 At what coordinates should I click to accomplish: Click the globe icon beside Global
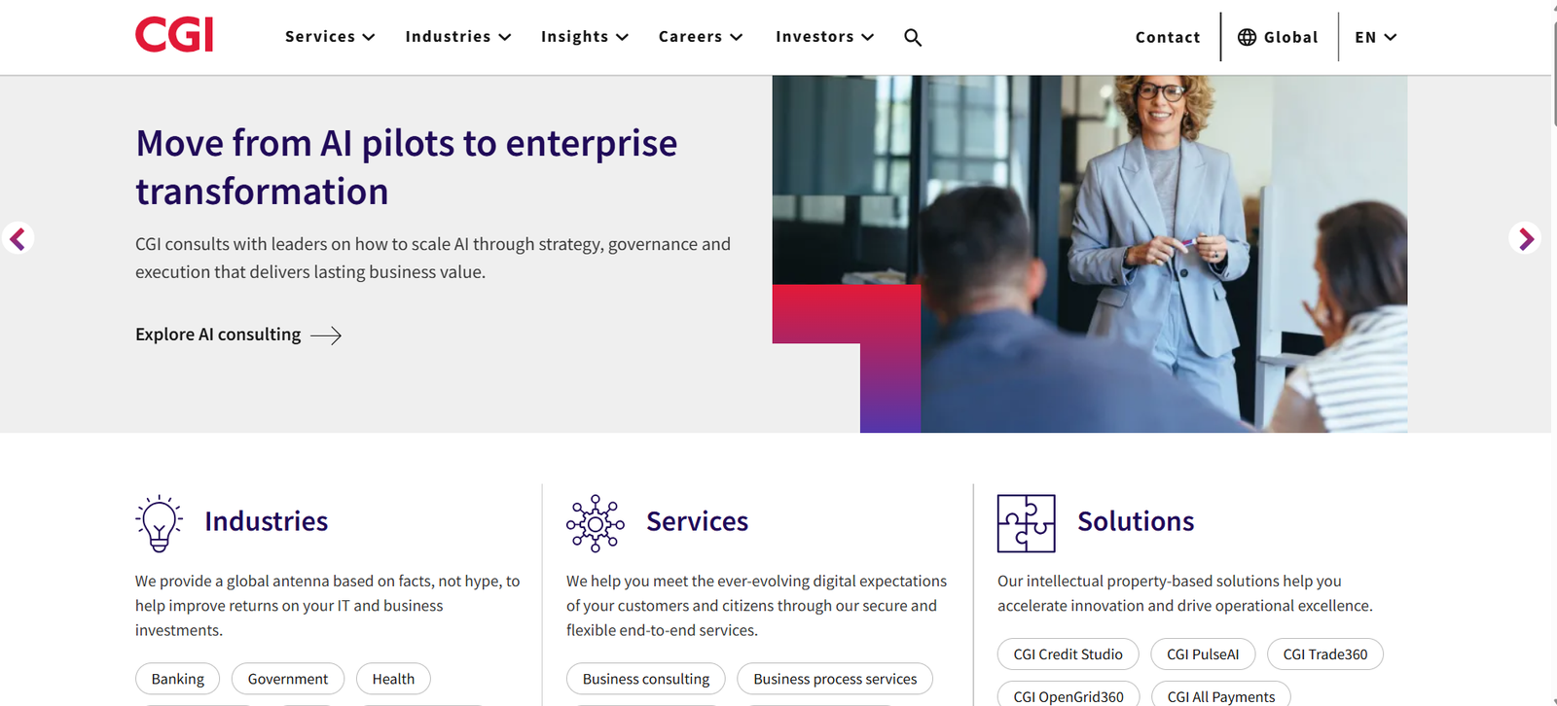(1247, 37)
